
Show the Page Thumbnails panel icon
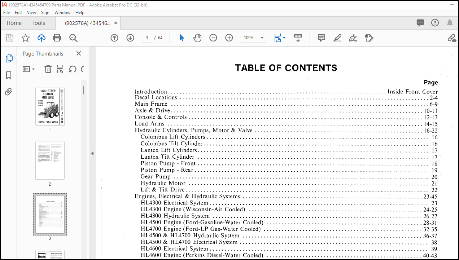coord(9,58)
